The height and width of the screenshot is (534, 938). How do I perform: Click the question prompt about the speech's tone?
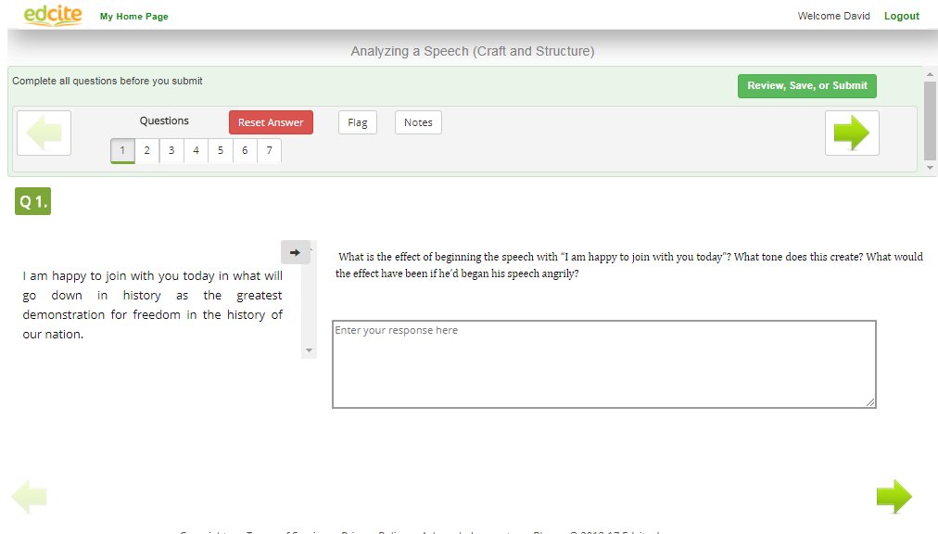tap(629, 265)
